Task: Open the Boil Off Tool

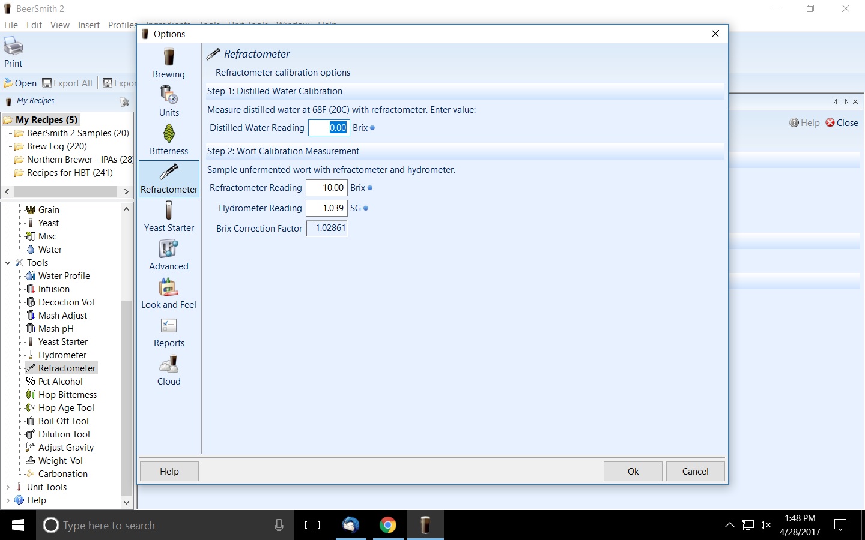Action: pyautogui.click(x=58, y=421)
